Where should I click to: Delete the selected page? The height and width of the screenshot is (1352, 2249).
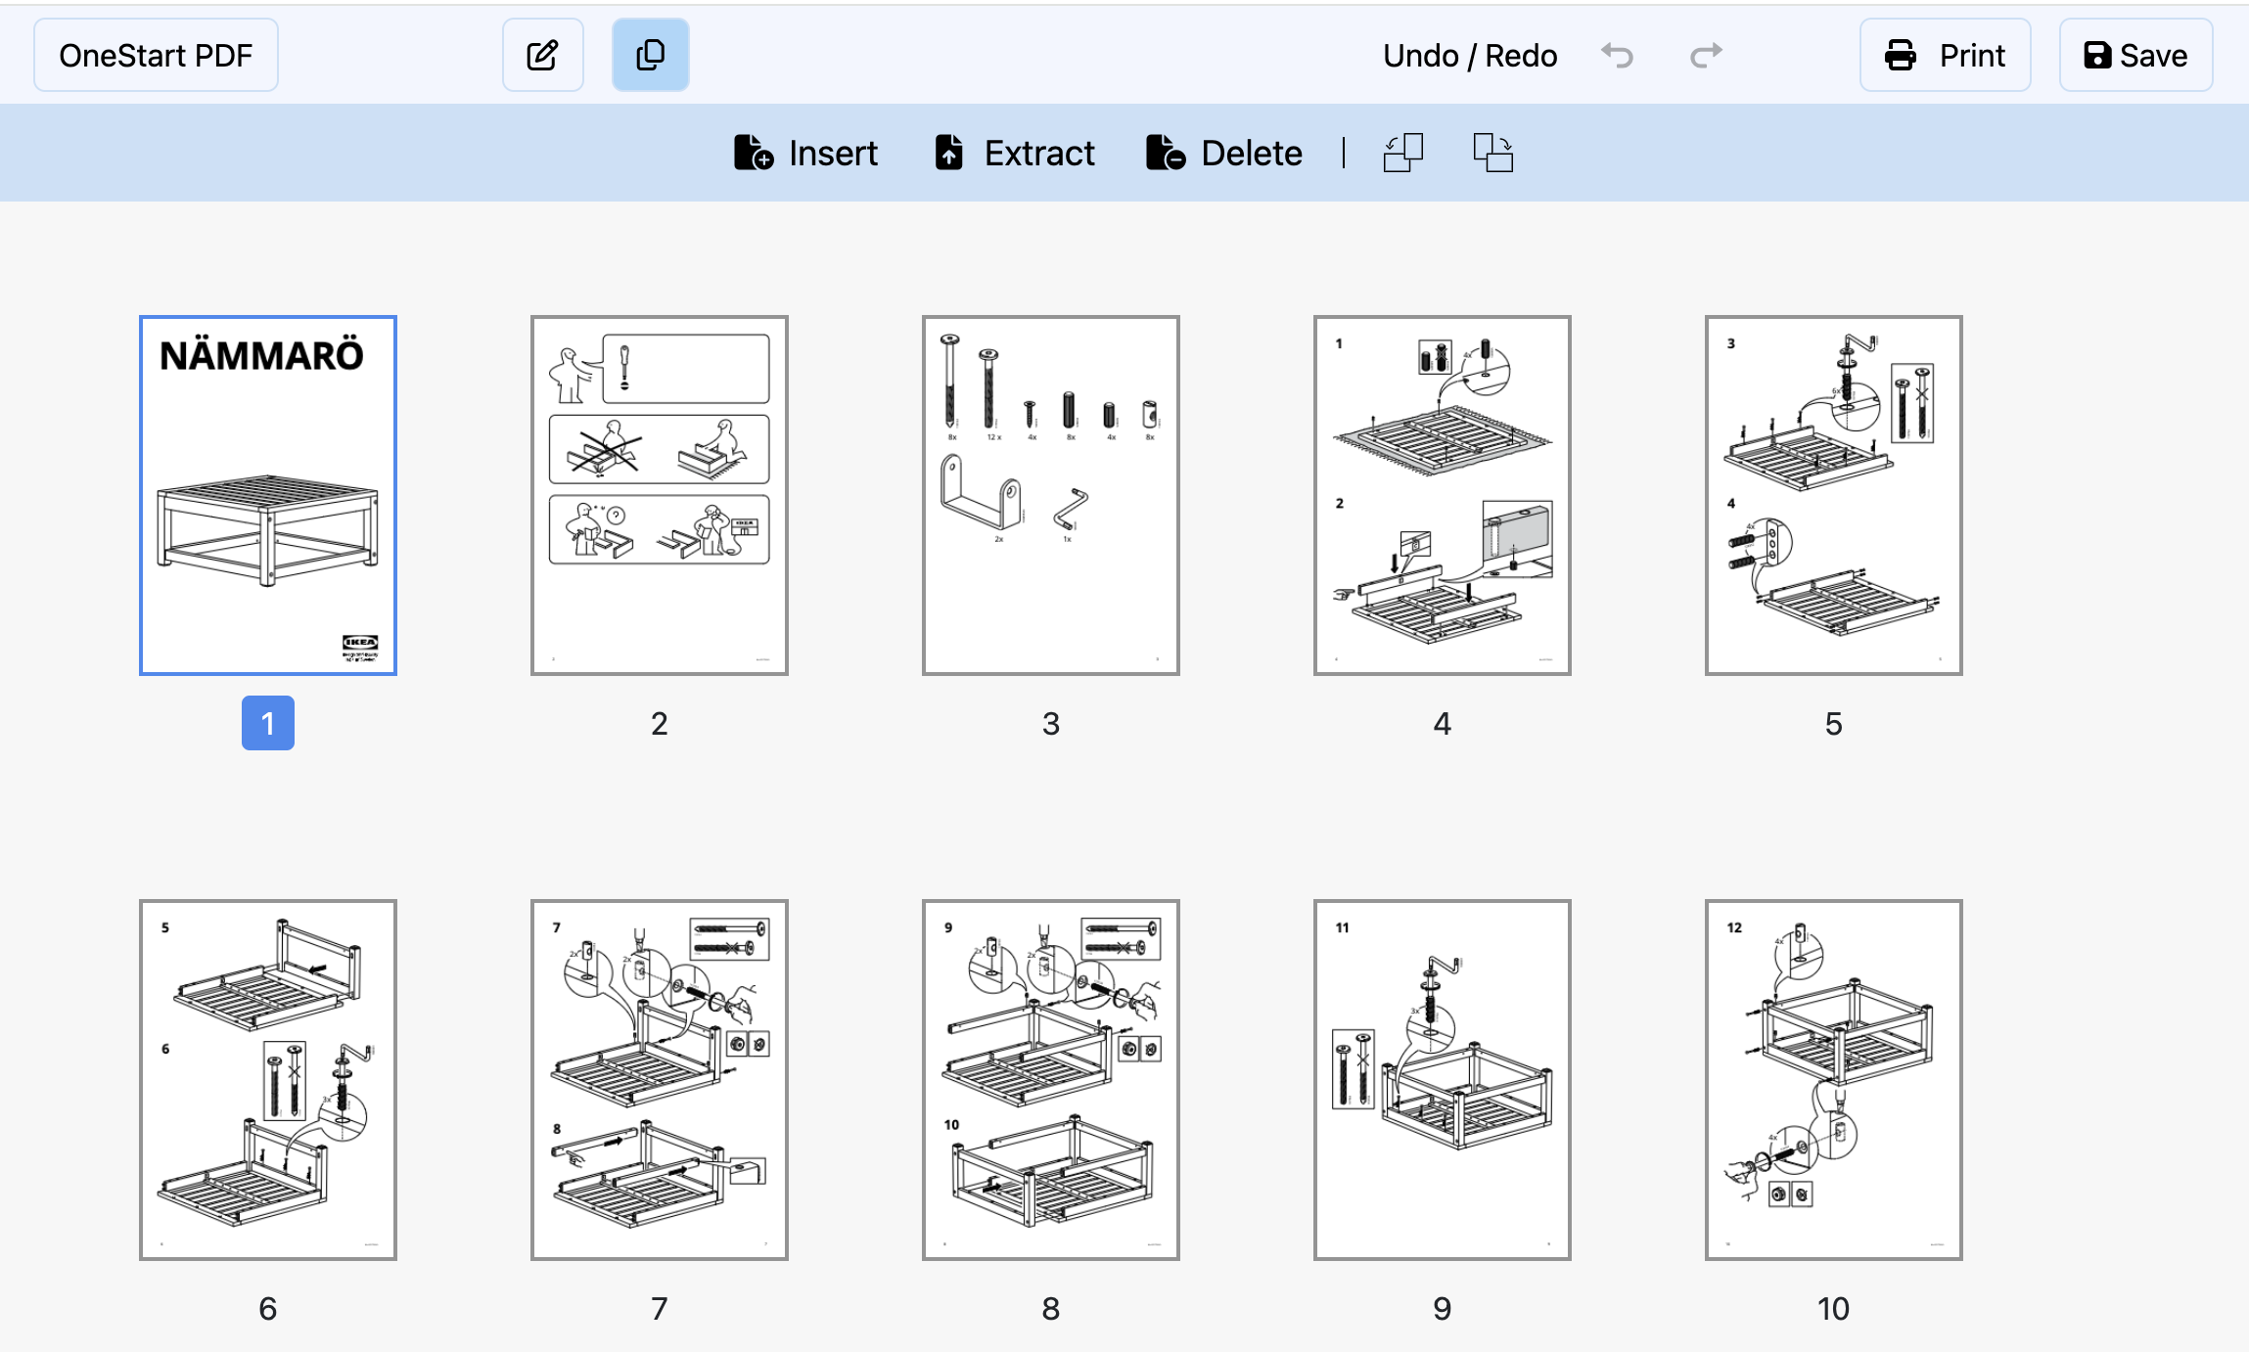[1223, 154]
